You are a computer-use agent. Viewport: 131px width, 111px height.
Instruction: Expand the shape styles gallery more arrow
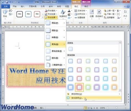click(x=43, y=17)
